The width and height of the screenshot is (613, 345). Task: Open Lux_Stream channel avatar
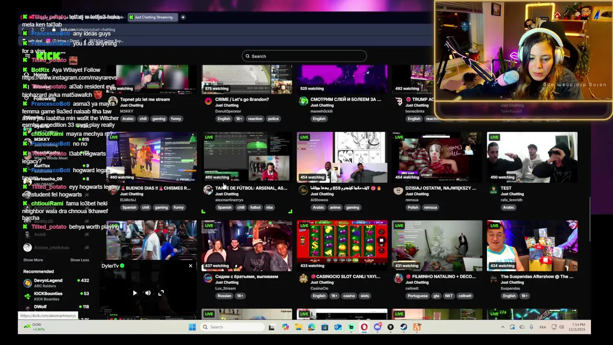(208, 278)
